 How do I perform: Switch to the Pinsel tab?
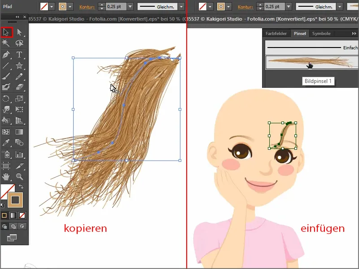300,33
